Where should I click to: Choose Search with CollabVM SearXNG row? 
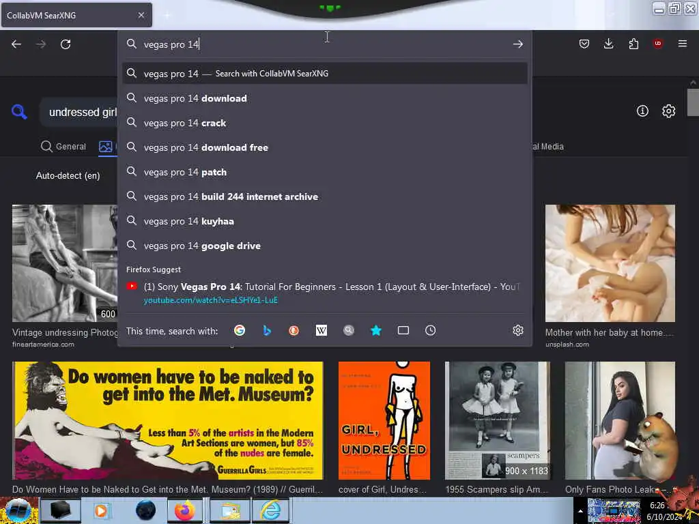pos(324,74)
